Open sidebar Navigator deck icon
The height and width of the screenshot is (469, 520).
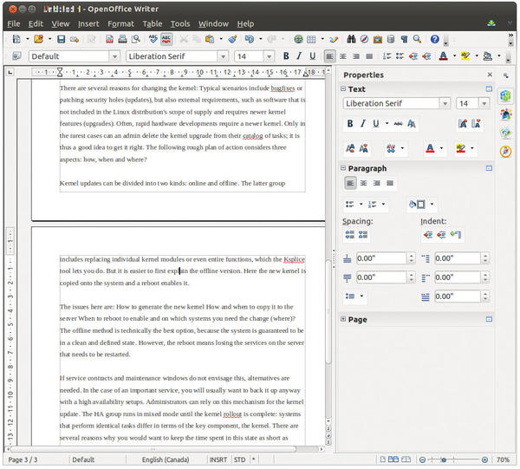(505, 151)
